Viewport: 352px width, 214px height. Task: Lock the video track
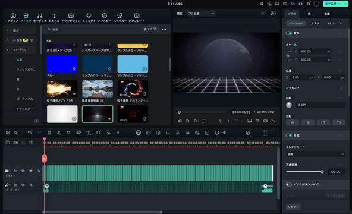(15, 171)
